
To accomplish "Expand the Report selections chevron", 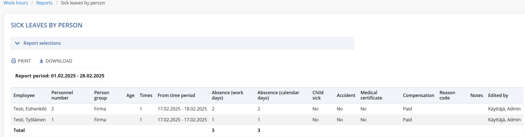I will [17, 43].
